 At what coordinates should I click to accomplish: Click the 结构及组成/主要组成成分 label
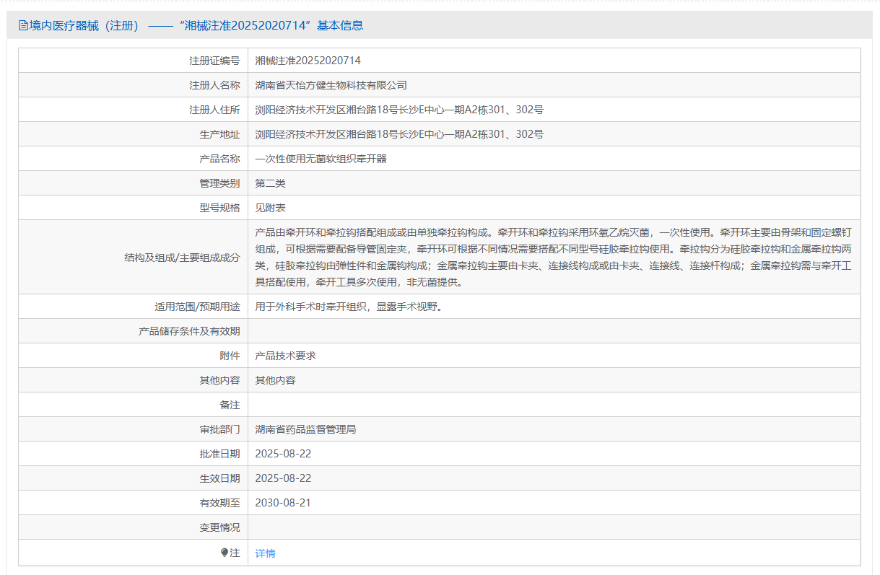coord(182,257)
